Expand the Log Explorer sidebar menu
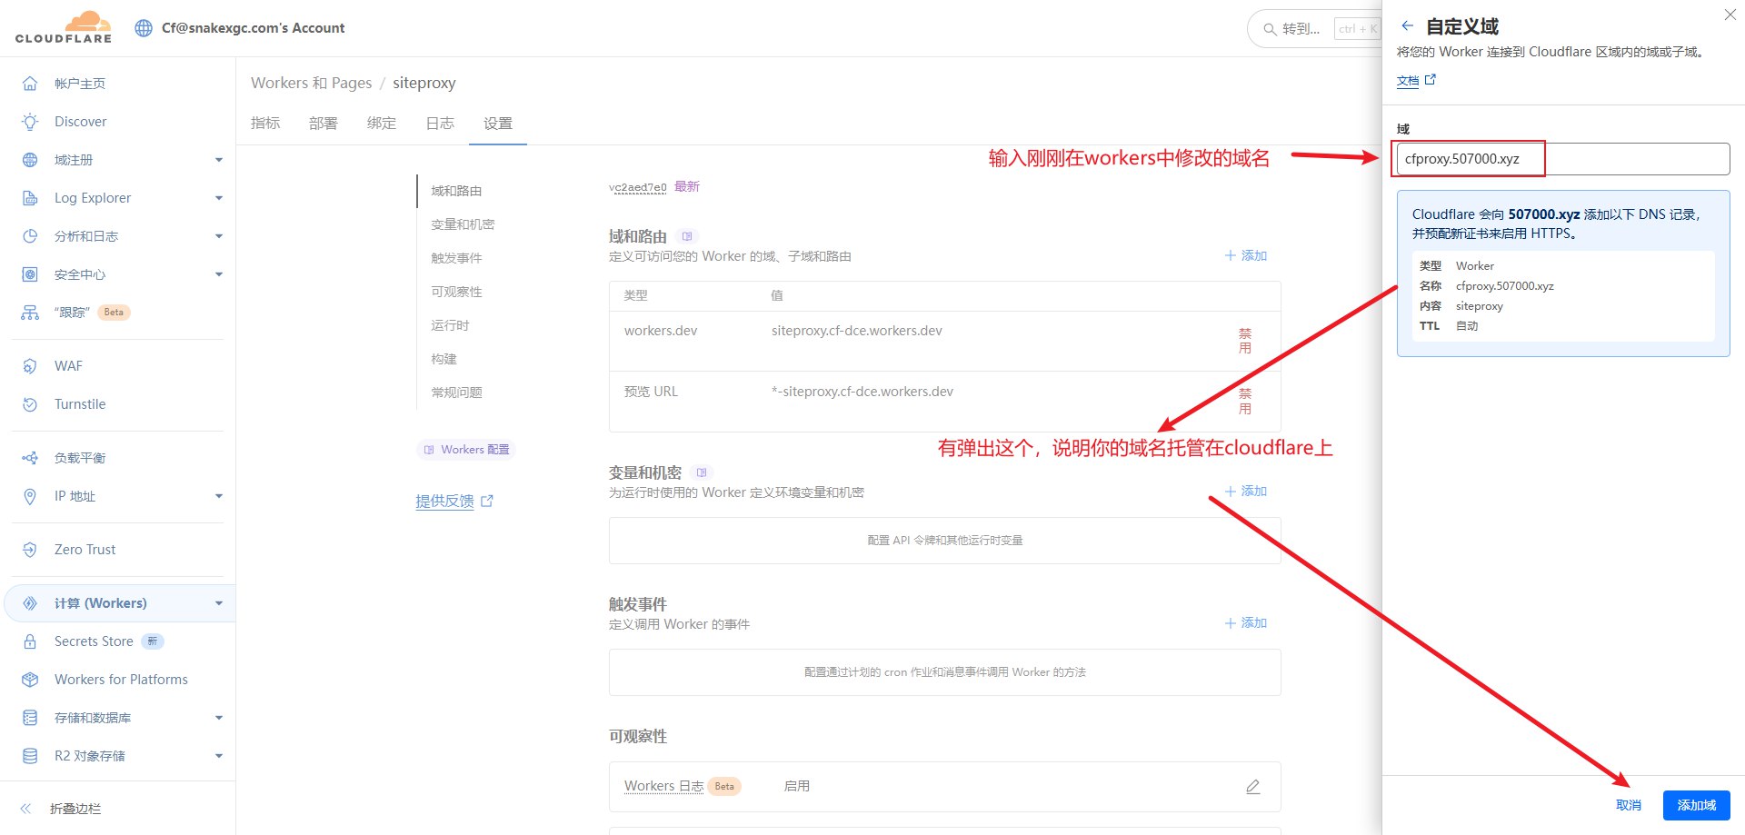 point(218,198)
